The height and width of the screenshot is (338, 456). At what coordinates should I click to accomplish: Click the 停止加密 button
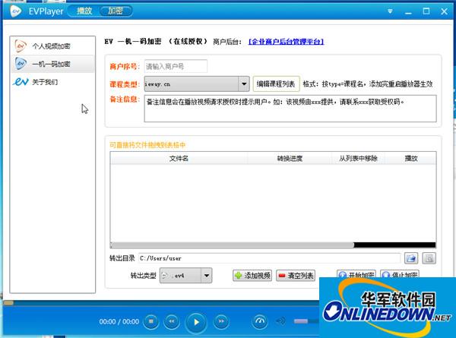(x=400, y=274)
